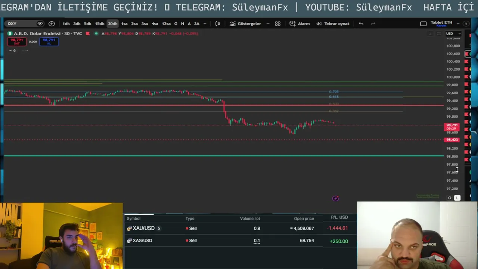The image size is (478, 269).
Task: Toggle the O scale button
Action: tap(450, 198)
